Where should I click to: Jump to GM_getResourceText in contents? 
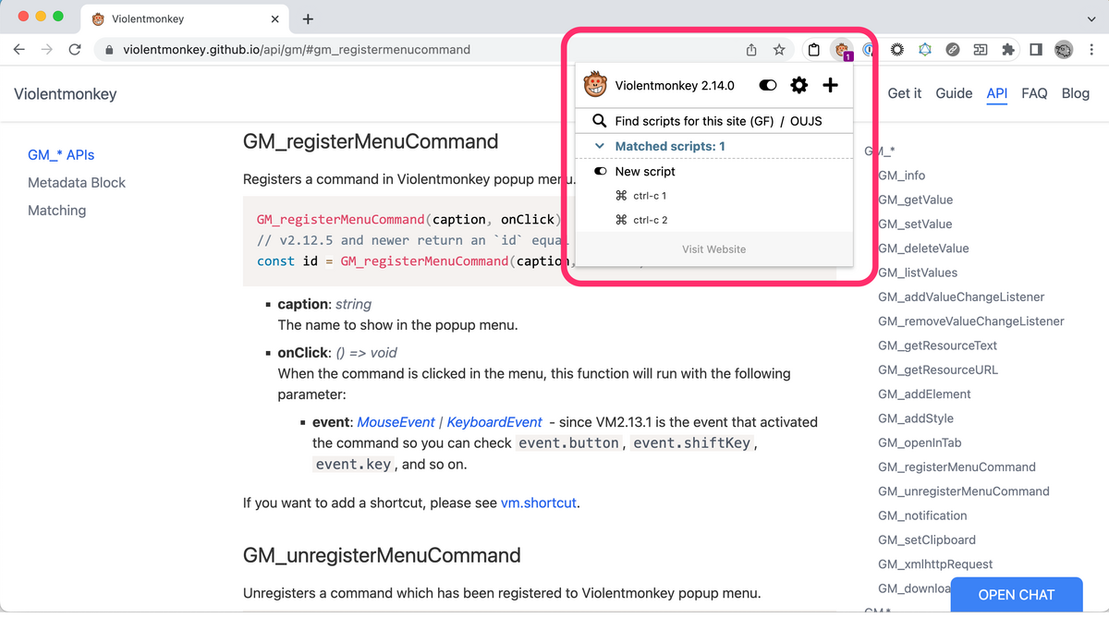tap(937, 345)
